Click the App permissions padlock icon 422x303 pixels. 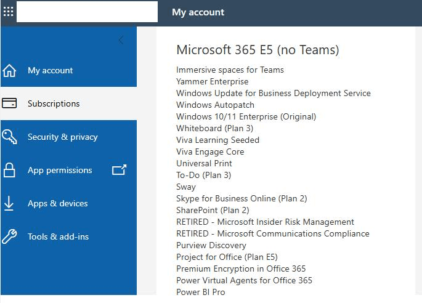(9, 170)
